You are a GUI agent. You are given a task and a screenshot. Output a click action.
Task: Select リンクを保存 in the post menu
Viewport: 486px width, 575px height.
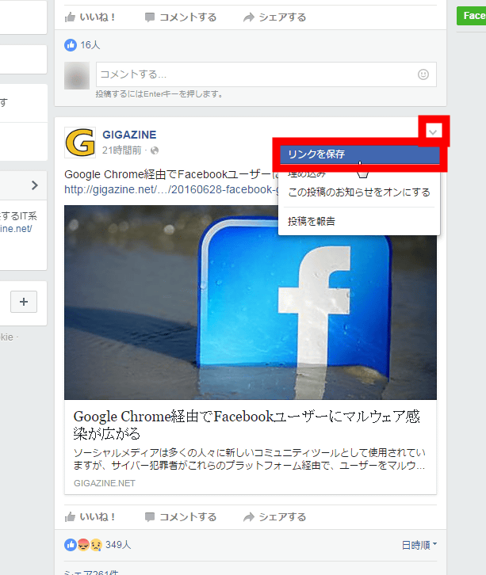click(359, 154)
